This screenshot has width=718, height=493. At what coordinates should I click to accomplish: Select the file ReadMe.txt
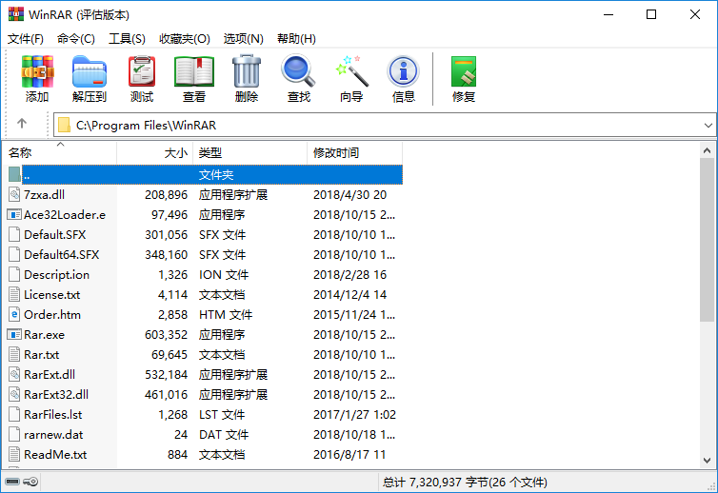coord(55,455)
